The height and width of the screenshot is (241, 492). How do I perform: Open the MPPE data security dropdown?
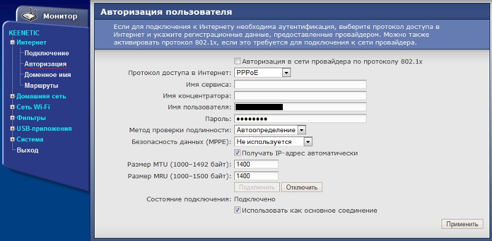[273, 142]
